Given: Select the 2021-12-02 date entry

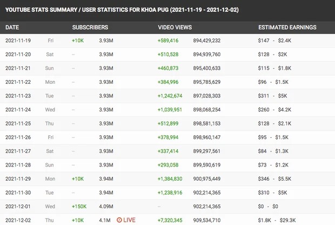Looking at the screenshot, I should tap(18, 220).
